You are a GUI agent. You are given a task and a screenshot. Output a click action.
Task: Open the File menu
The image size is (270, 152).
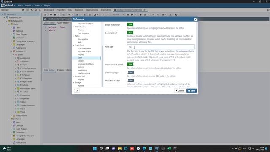20,5
